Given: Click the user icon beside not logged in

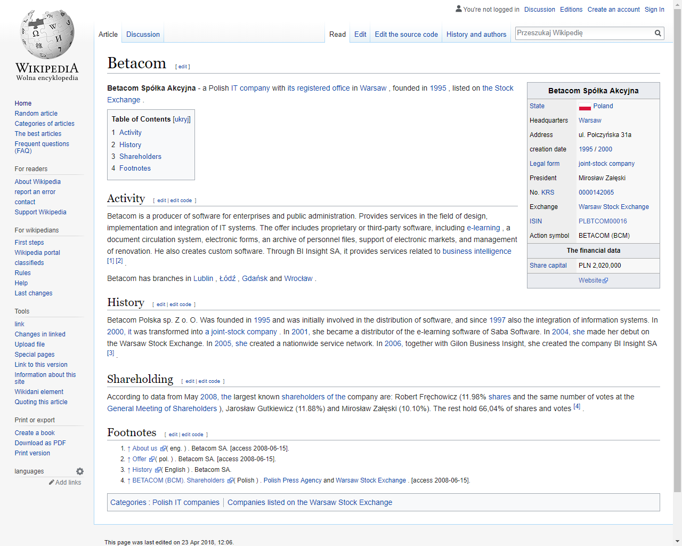Looking at the screenshot, I should tap(459, 9).
